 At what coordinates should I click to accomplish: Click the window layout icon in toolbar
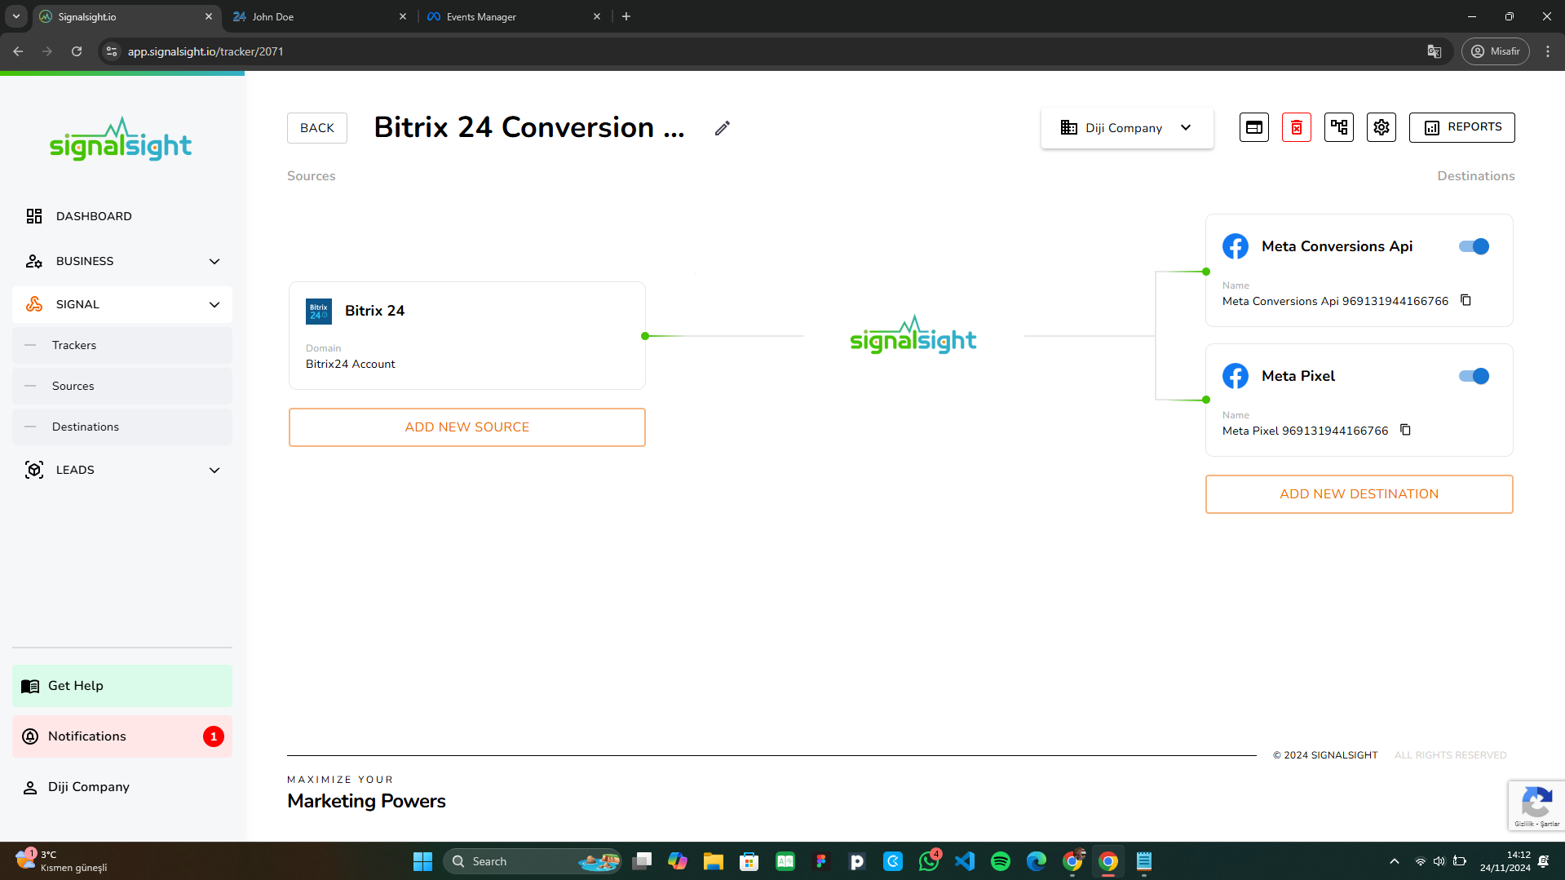pyautogui.click(x=1253, y=127)
